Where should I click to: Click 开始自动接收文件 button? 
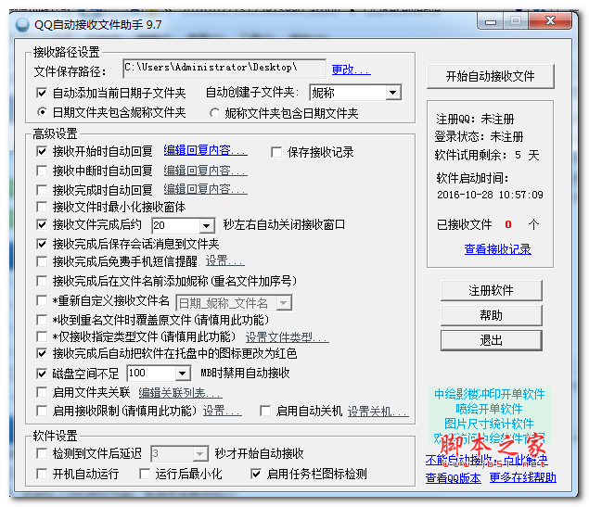pos(490,77)
